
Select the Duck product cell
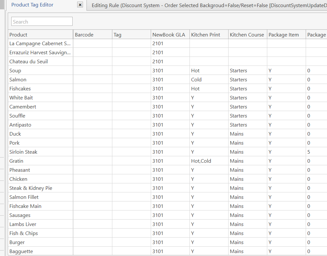pos(41,134)
